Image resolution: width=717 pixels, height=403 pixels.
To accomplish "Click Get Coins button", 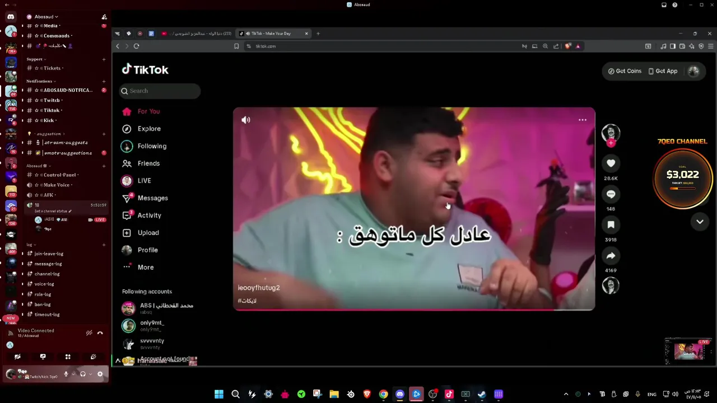I will pyautogui.click(x=625, y=71).
